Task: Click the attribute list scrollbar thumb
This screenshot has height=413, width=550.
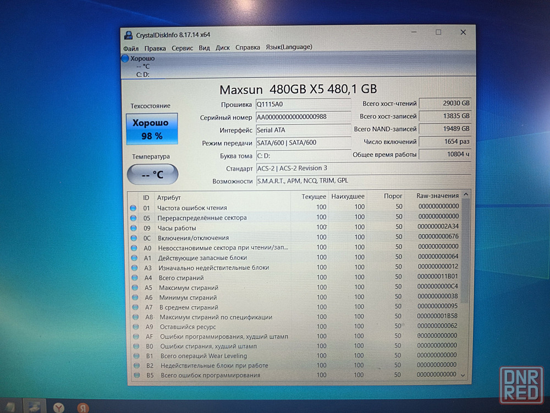Action: (x=465, y=251)
